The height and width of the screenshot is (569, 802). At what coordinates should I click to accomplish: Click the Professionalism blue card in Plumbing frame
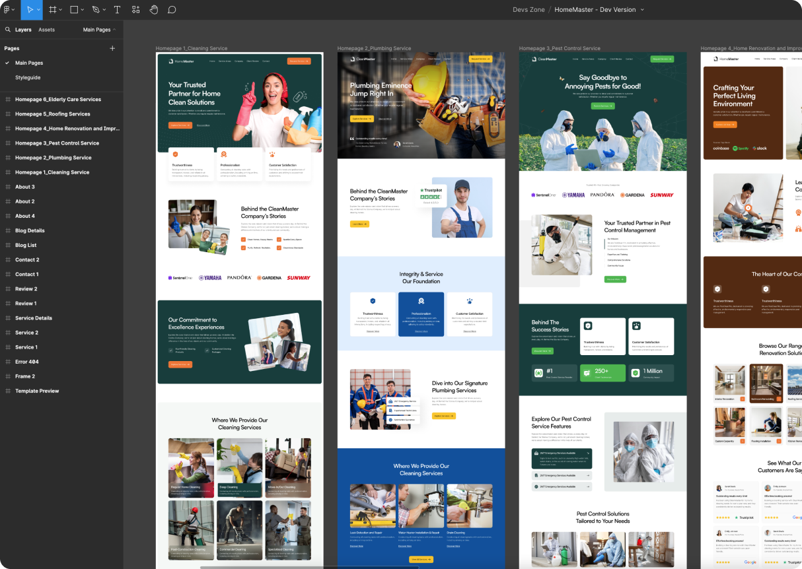(421, 314)
